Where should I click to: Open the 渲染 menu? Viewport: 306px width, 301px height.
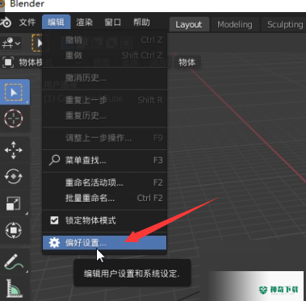coord(84,23)
